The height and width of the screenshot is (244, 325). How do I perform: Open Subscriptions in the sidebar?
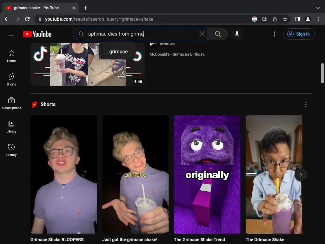tap(11, 103)
